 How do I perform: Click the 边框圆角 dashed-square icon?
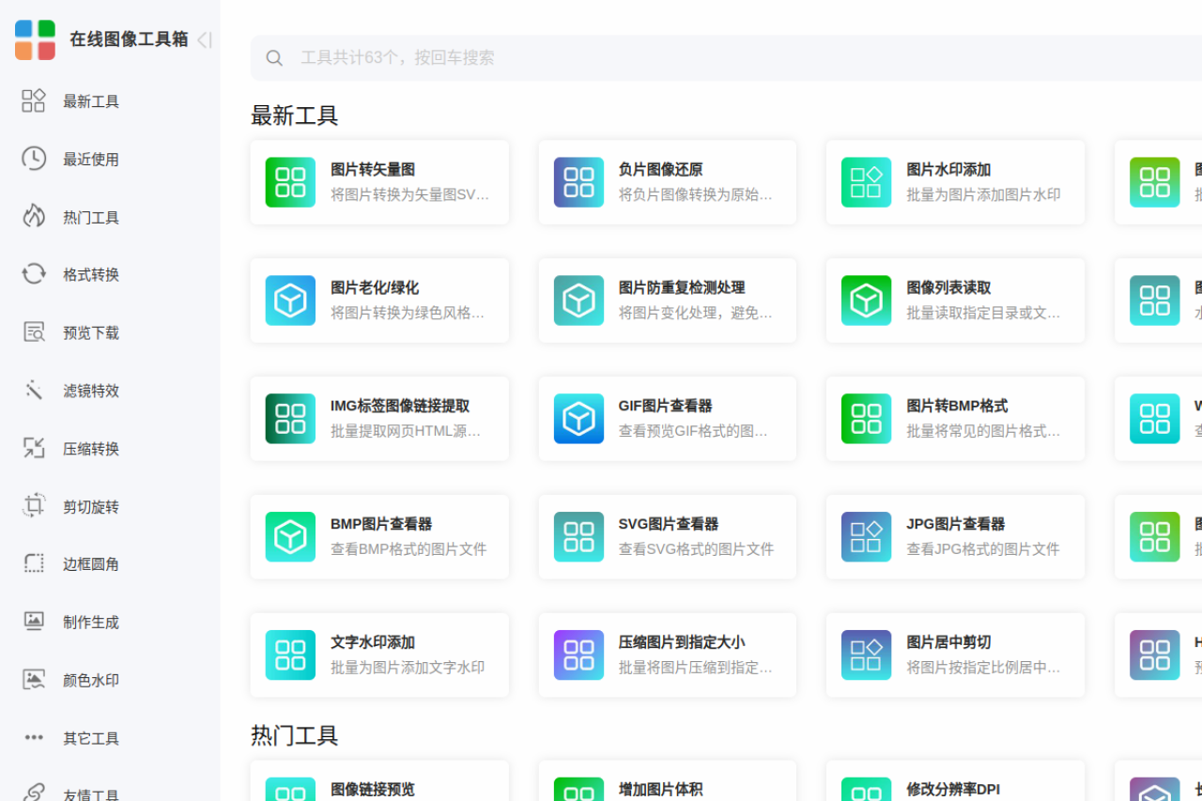[x=34, y=563]
